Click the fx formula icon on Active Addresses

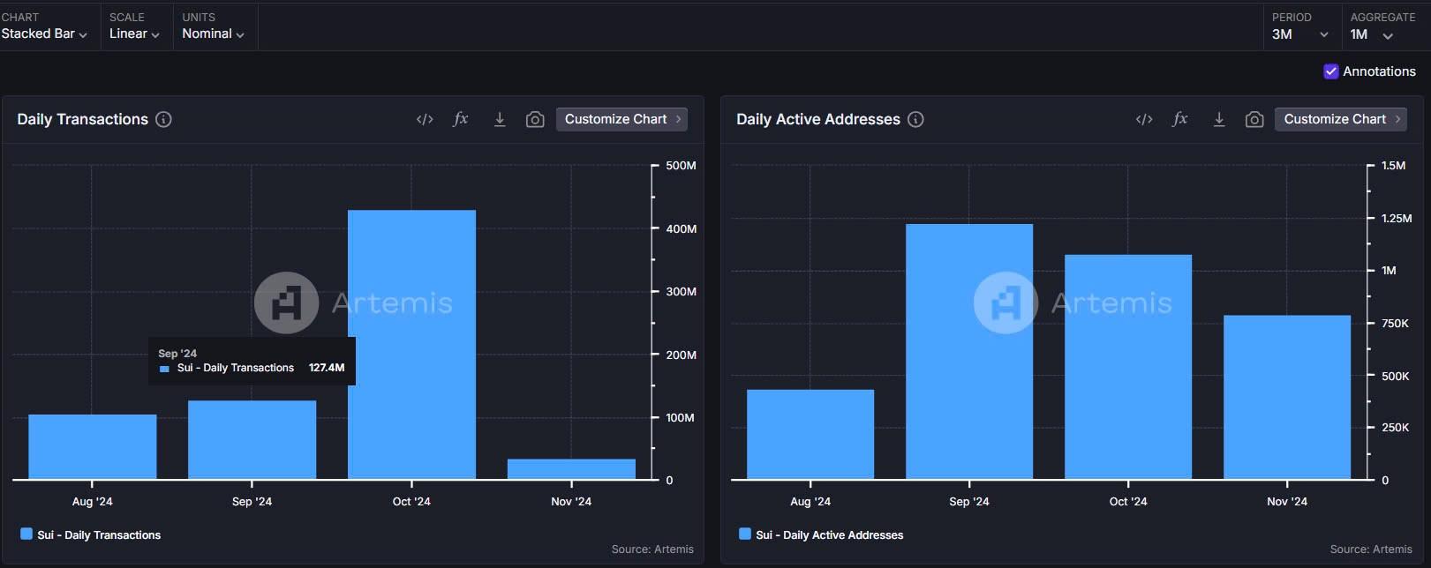[x=1179, y=119]
